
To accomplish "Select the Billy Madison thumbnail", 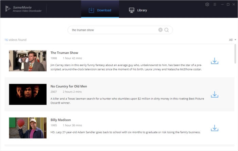I will (x=28, y=128).
